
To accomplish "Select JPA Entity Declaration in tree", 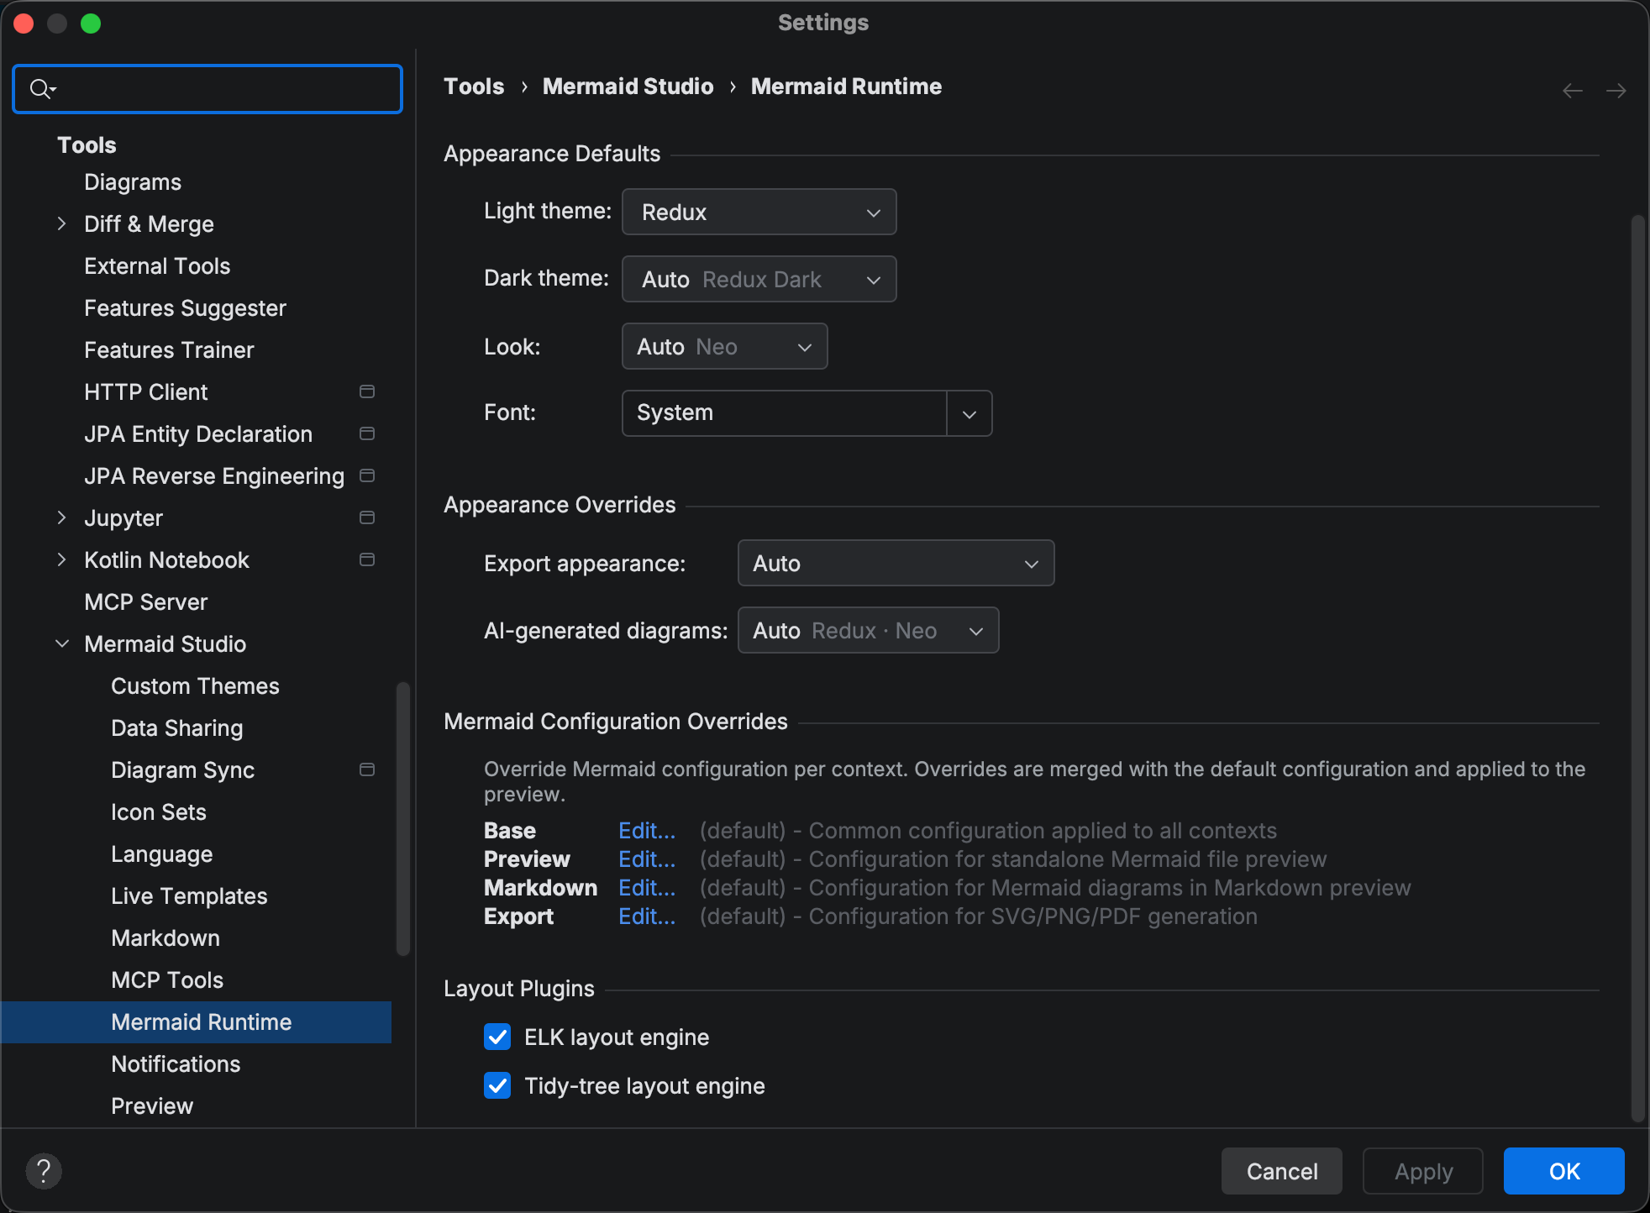I will tap(198, 434).
